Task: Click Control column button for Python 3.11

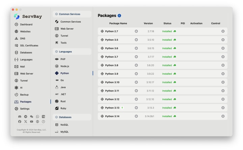Action: pos(223,91)
